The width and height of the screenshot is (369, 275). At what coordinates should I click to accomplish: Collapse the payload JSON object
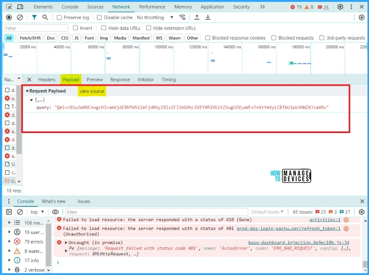tap(31, 100)
